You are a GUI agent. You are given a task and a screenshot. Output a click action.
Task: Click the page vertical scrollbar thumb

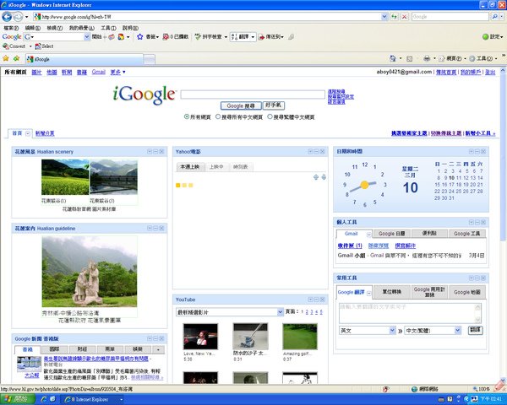click(503, 159)
